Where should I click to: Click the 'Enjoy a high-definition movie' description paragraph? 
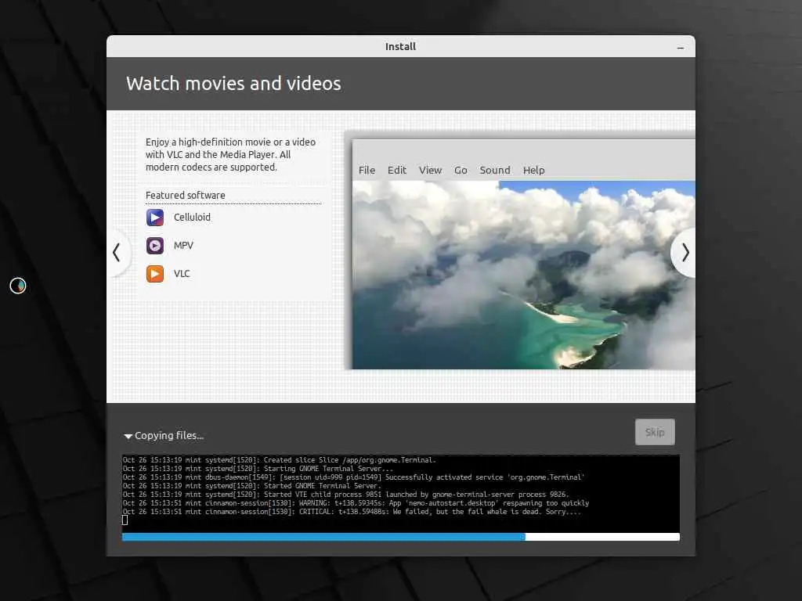coord(231,154)
